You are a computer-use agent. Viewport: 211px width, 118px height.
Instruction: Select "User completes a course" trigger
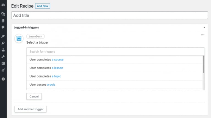(x=46, y=60)
